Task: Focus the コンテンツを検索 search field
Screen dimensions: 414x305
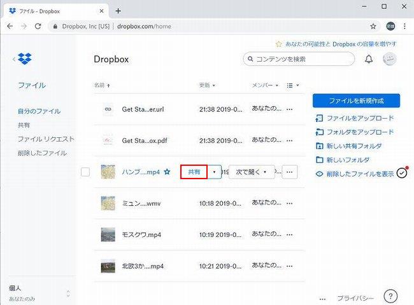Action: pos(299,59)
